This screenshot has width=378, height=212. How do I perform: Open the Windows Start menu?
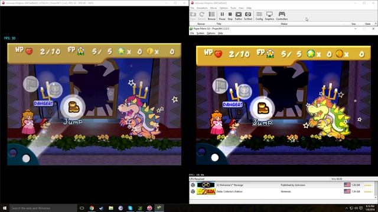5,208
